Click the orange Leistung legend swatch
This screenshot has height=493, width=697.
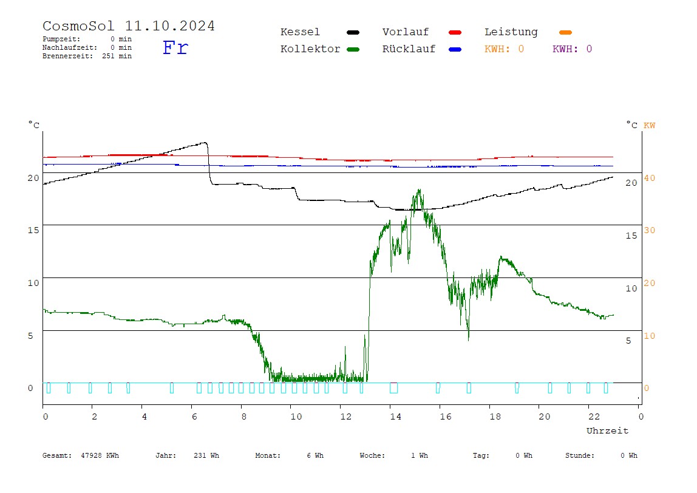coord(565,32)
